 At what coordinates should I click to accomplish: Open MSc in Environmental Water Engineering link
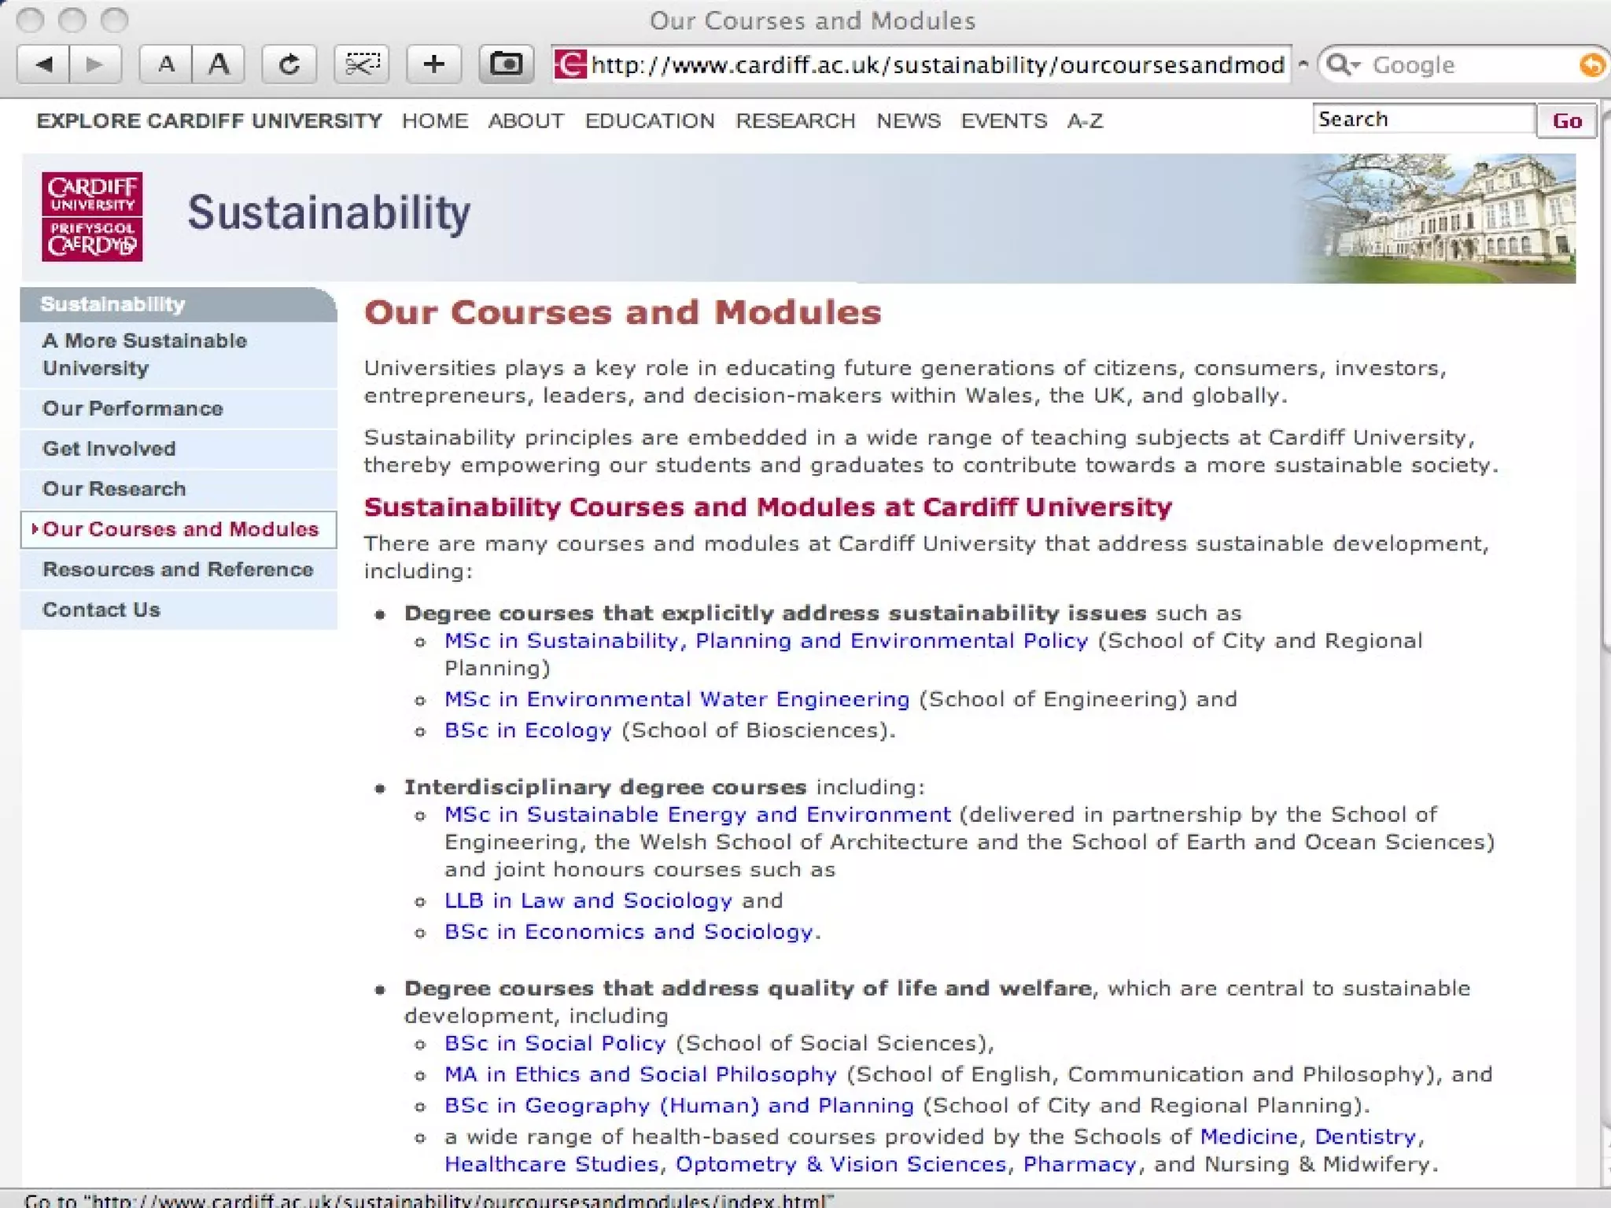(x=676, y=699)
